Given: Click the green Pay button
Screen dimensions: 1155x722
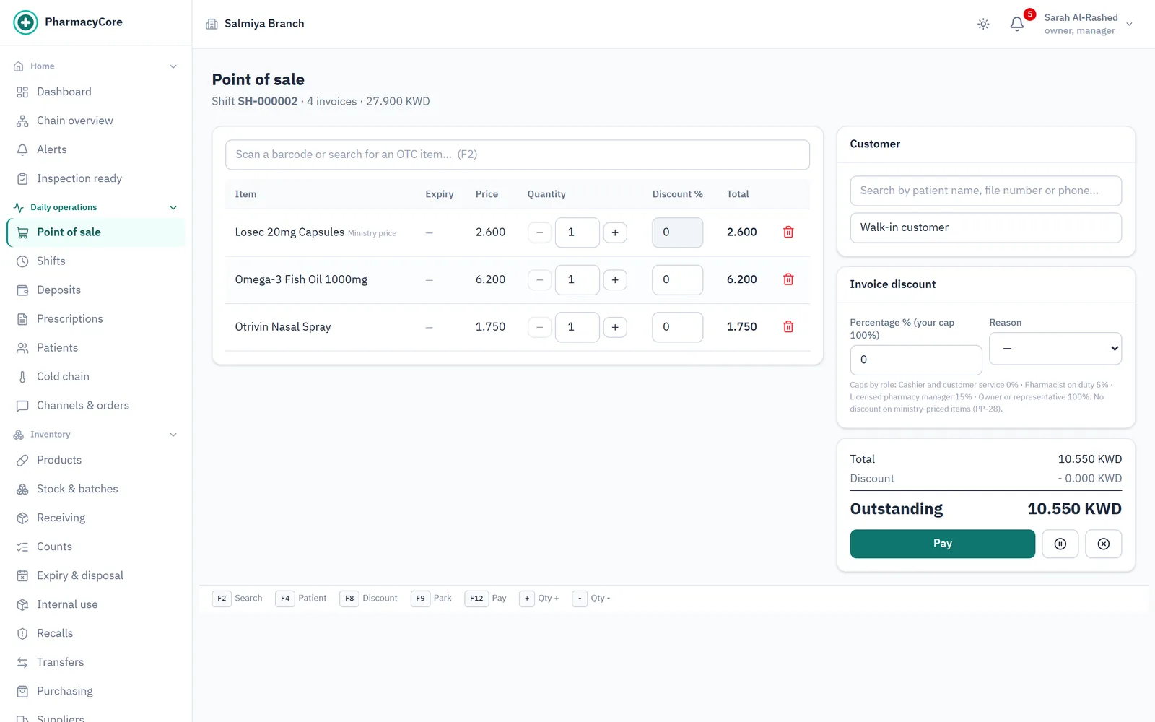Looking at the screenshot, I should [942, 544].
